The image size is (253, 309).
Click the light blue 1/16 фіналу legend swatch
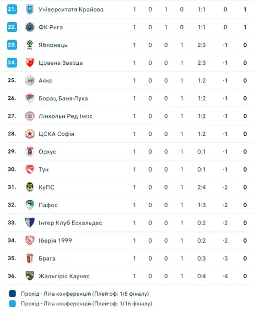click(x=12, y=303)
